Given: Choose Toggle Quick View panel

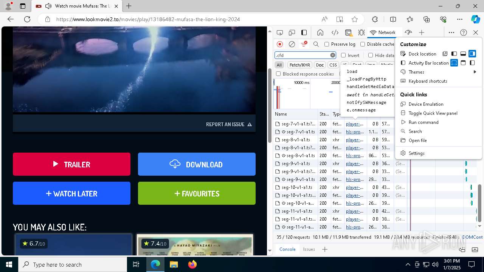Looking at the screenshot, I should coord(439,113).
